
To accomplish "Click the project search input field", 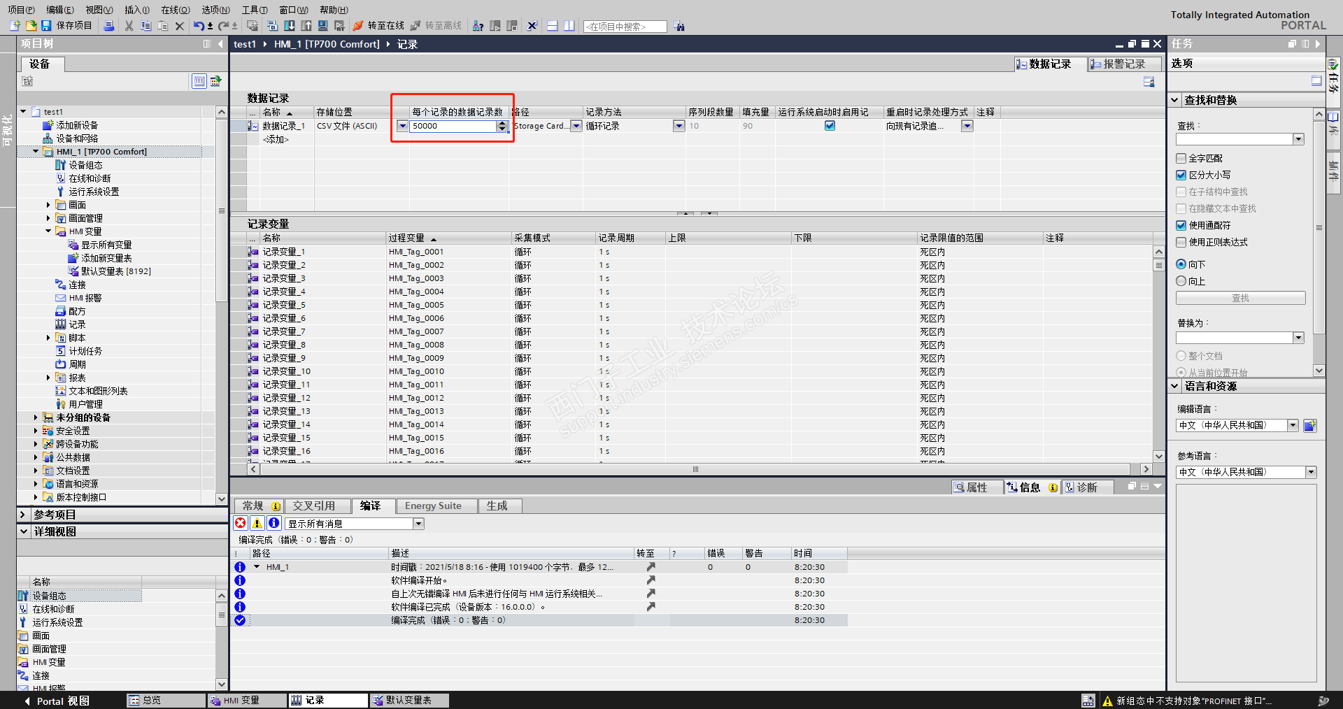I will pos(625,27).
